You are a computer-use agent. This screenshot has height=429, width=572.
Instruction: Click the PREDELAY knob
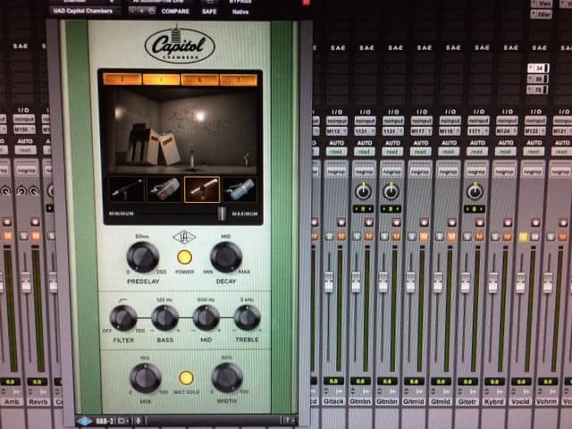[x=143, y=257]
